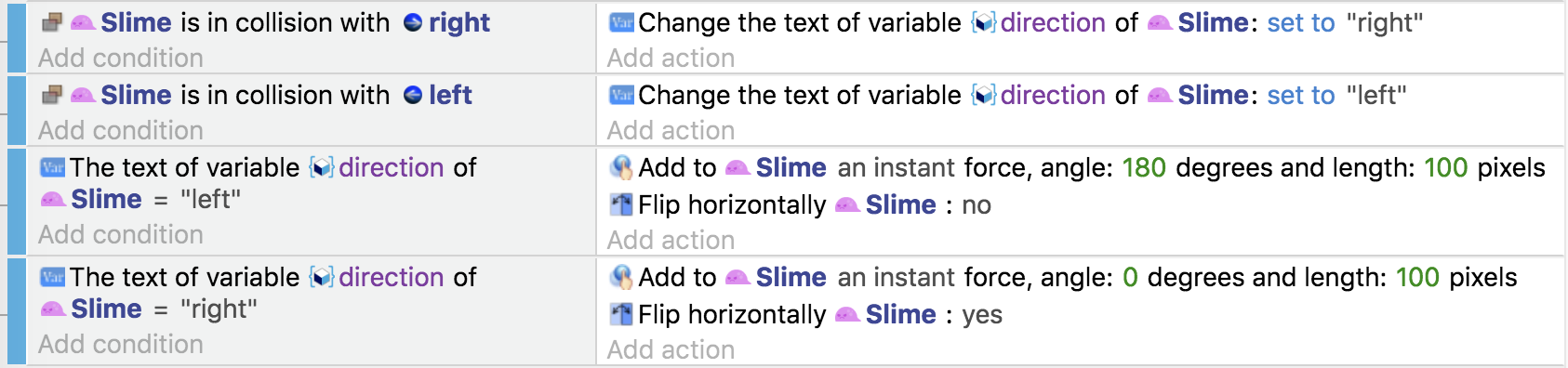The image size is (1568, 368).
Task: Click Add action under Flip horizontally yes
Action: pos(671,349)
